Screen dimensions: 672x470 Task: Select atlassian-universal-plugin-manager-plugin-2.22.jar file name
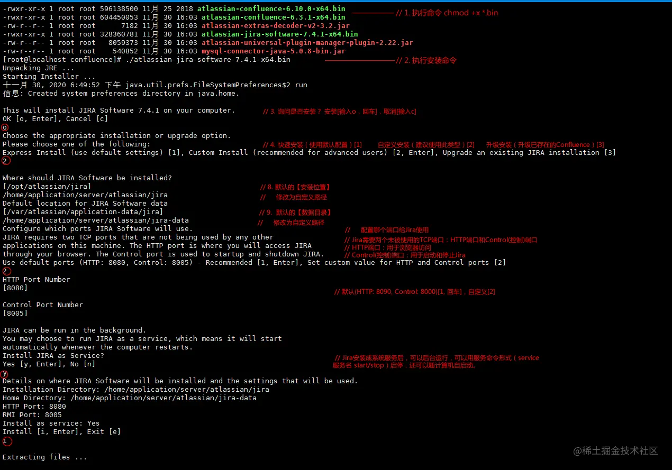[x=307, y=43]
